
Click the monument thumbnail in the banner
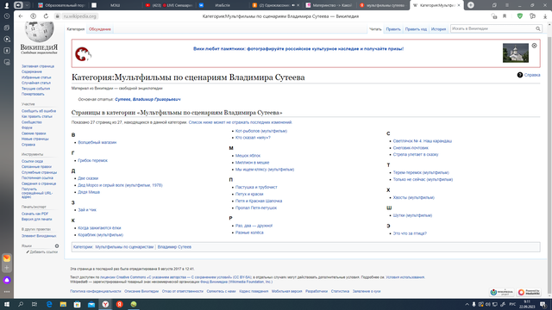[516, 53]
